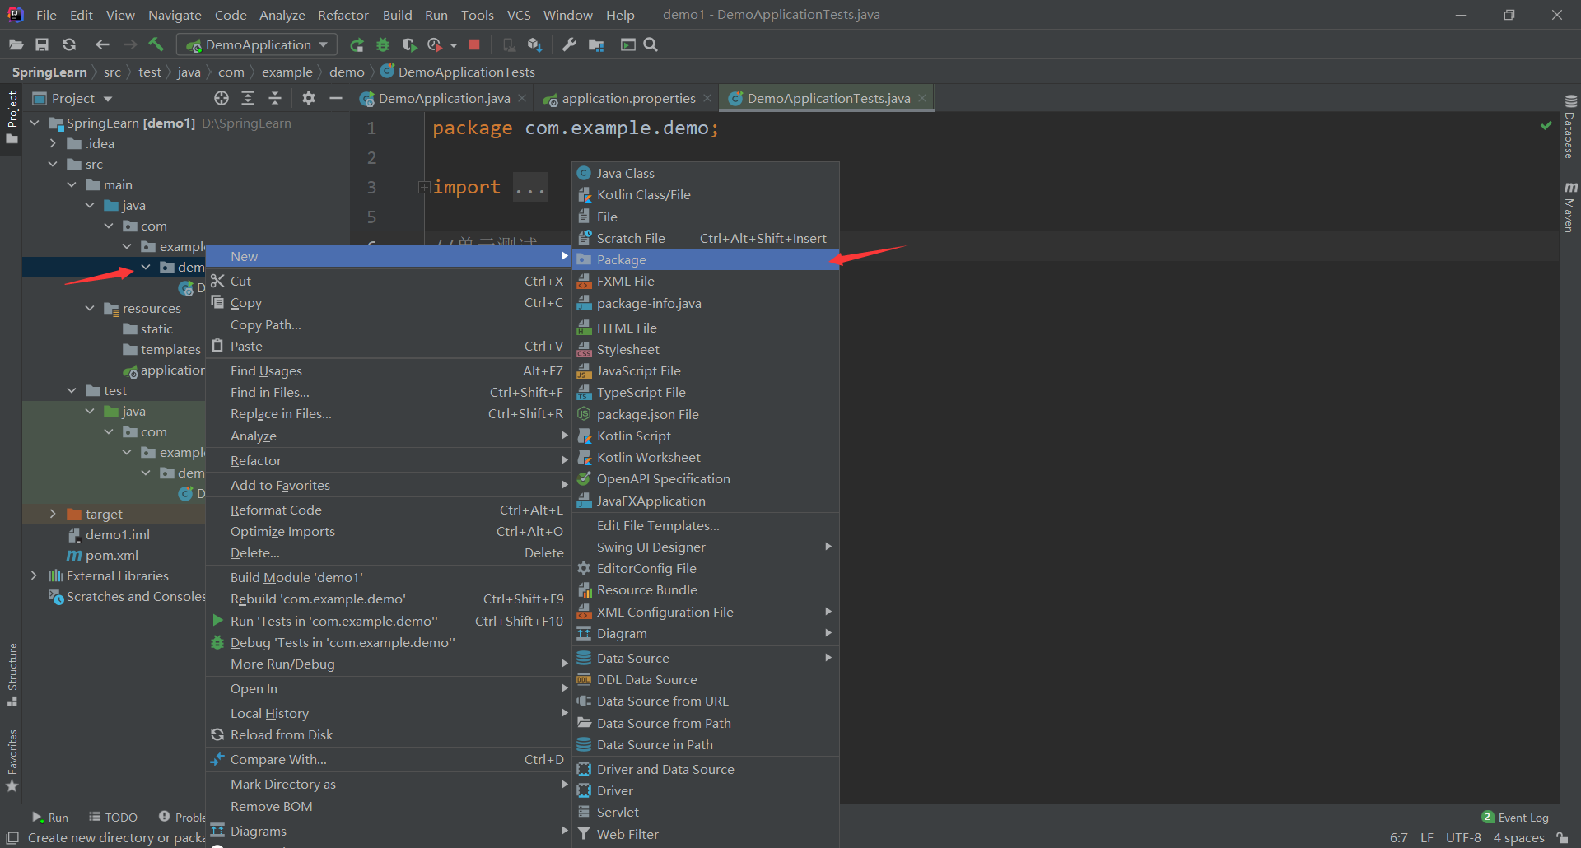Screen dimensions: 1581x848
Task: Click the Back navigation arrow
Action: tap(102, 44)
